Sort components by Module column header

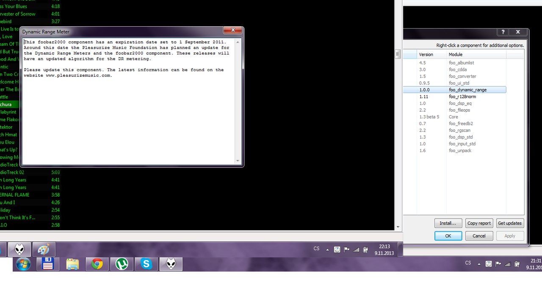click(476, 54)
